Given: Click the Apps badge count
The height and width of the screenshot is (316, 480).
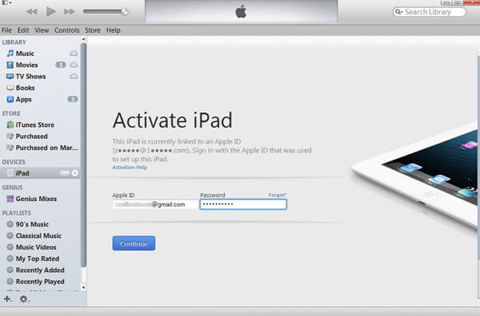Looking at the screenshot, I should coord(73,99).
